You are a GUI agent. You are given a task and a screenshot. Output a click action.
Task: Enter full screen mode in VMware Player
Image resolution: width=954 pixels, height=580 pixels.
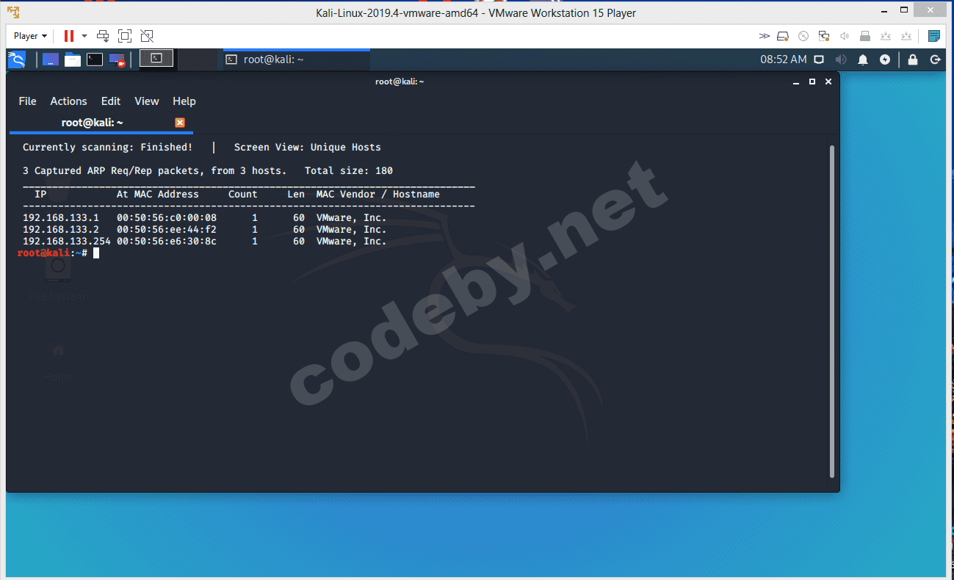coord(125,36)
